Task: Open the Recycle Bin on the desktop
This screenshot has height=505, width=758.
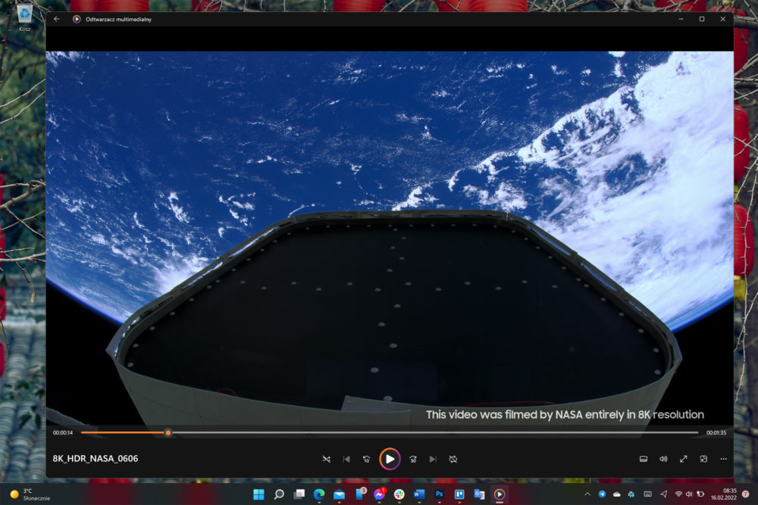Action: point(25,18)
